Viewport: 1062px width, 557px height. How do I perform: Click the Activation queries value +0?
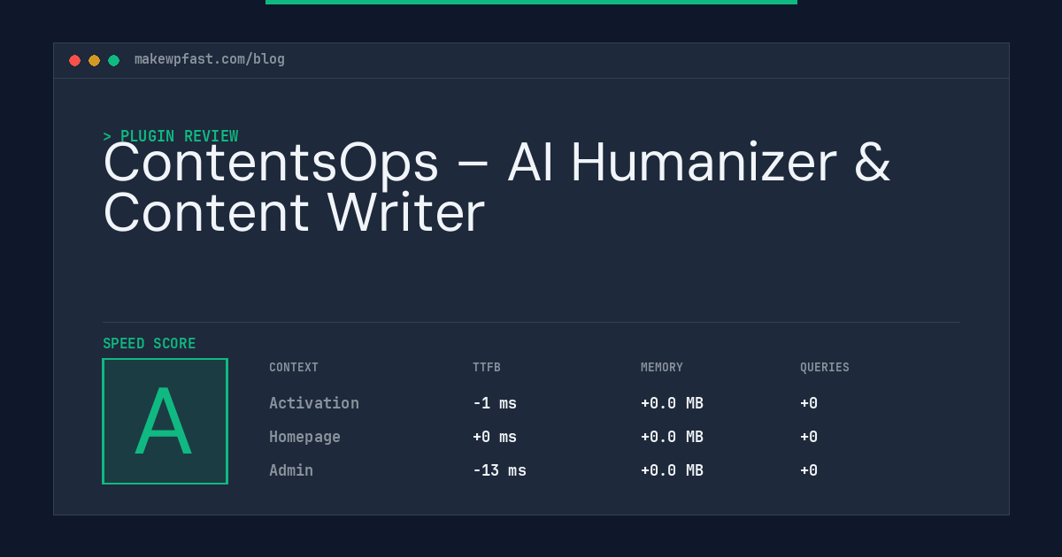(x=809, y=403)
